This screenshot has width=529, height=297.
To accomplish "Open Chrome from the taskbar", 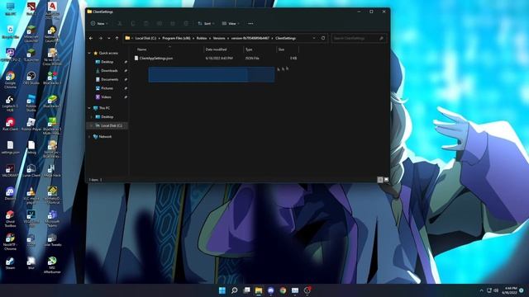I will pyautogui.click(x=283, y=290).
